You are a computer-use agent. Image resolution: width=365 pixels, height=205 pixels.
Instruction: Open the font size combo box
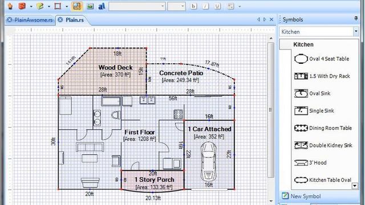click(x=176, y=6)
